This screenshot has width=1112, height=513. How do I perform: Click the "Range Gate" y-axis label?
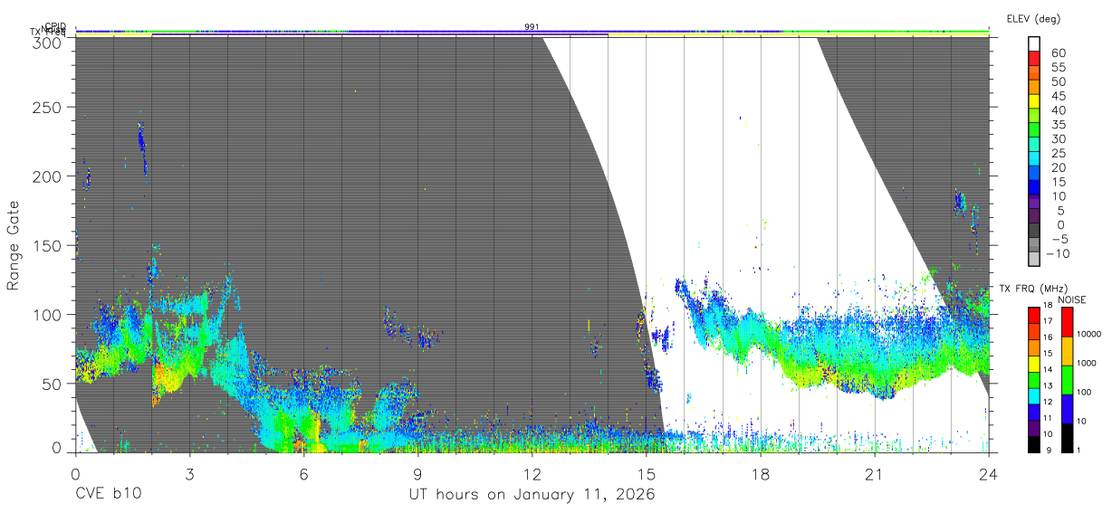(14, 245)
